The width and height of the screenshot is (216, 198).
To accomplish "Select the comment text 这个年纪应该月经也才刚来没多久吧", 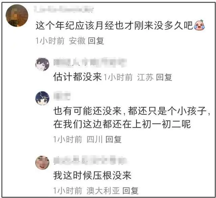I will [114, 26].
